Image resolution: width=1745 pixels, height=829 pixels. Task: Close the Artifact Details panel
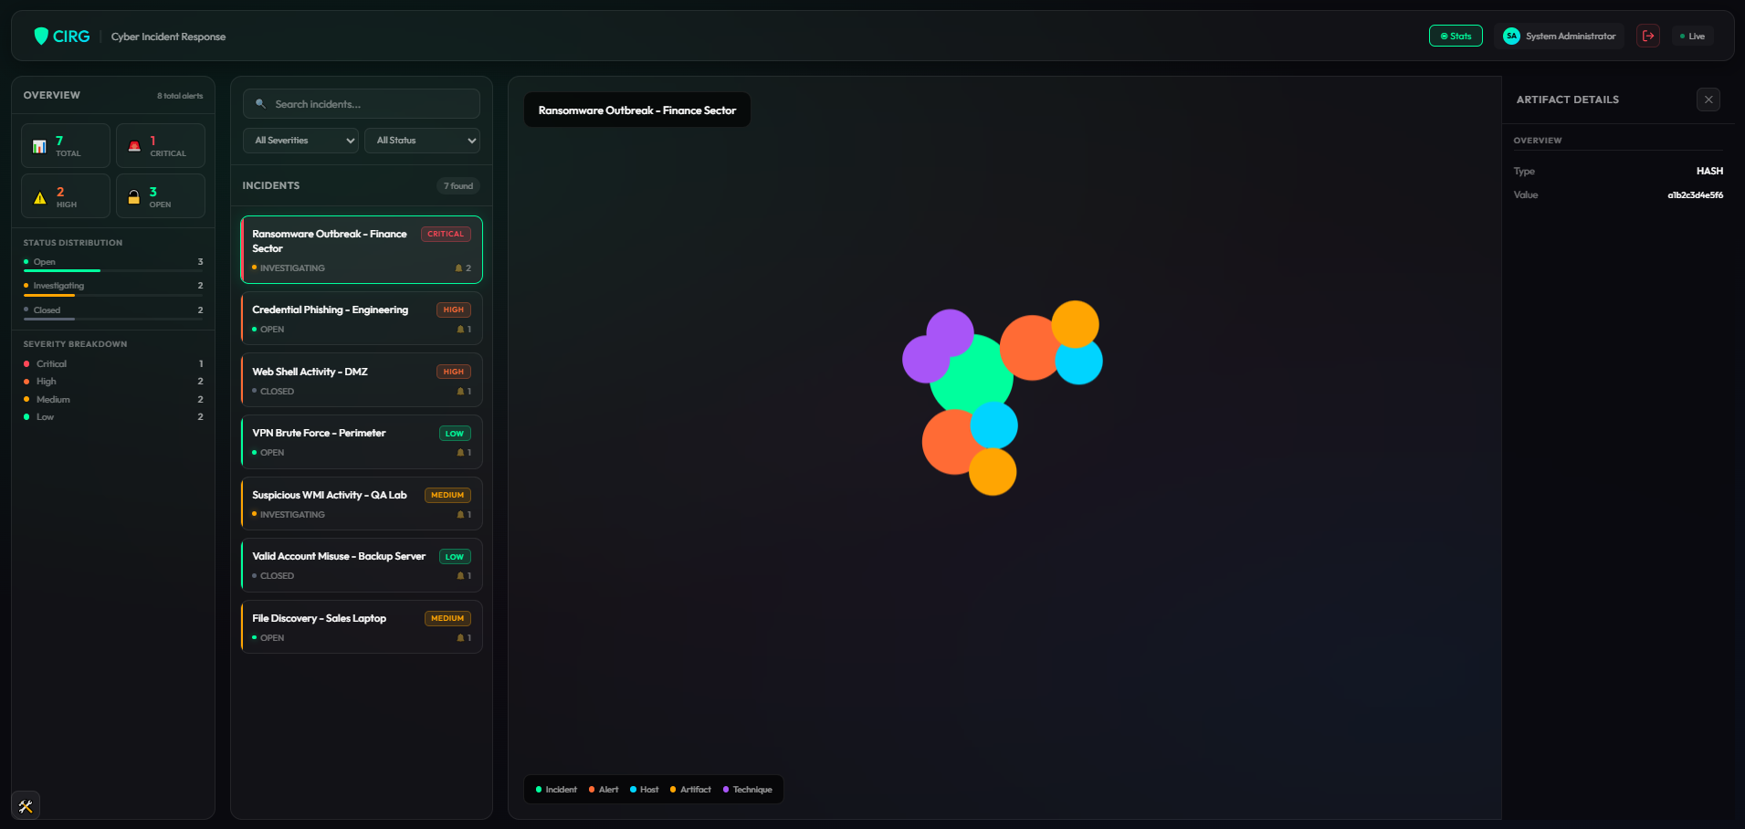tap(1708, 100)
